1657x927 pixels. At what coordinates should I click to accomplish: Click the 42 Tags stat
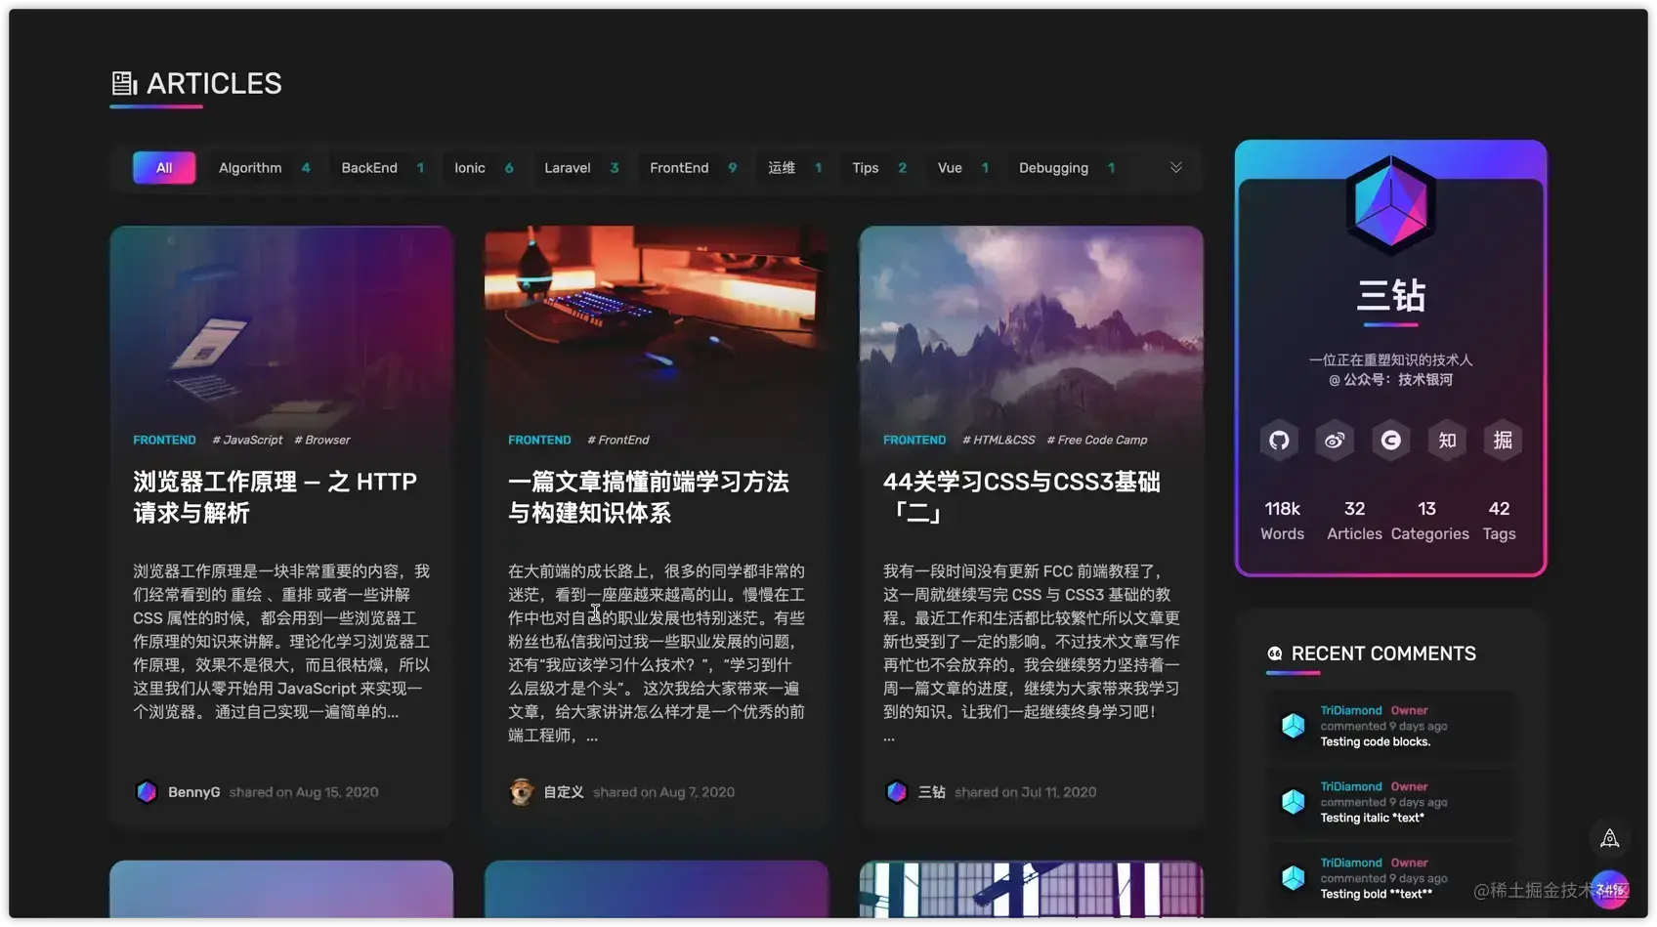coord(1499,521)
